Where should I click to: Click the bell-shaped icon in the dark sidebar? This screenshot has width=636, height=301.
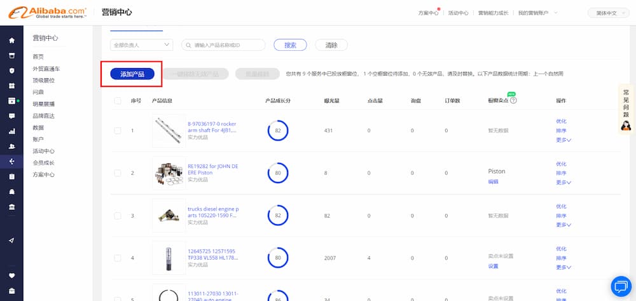11,192
